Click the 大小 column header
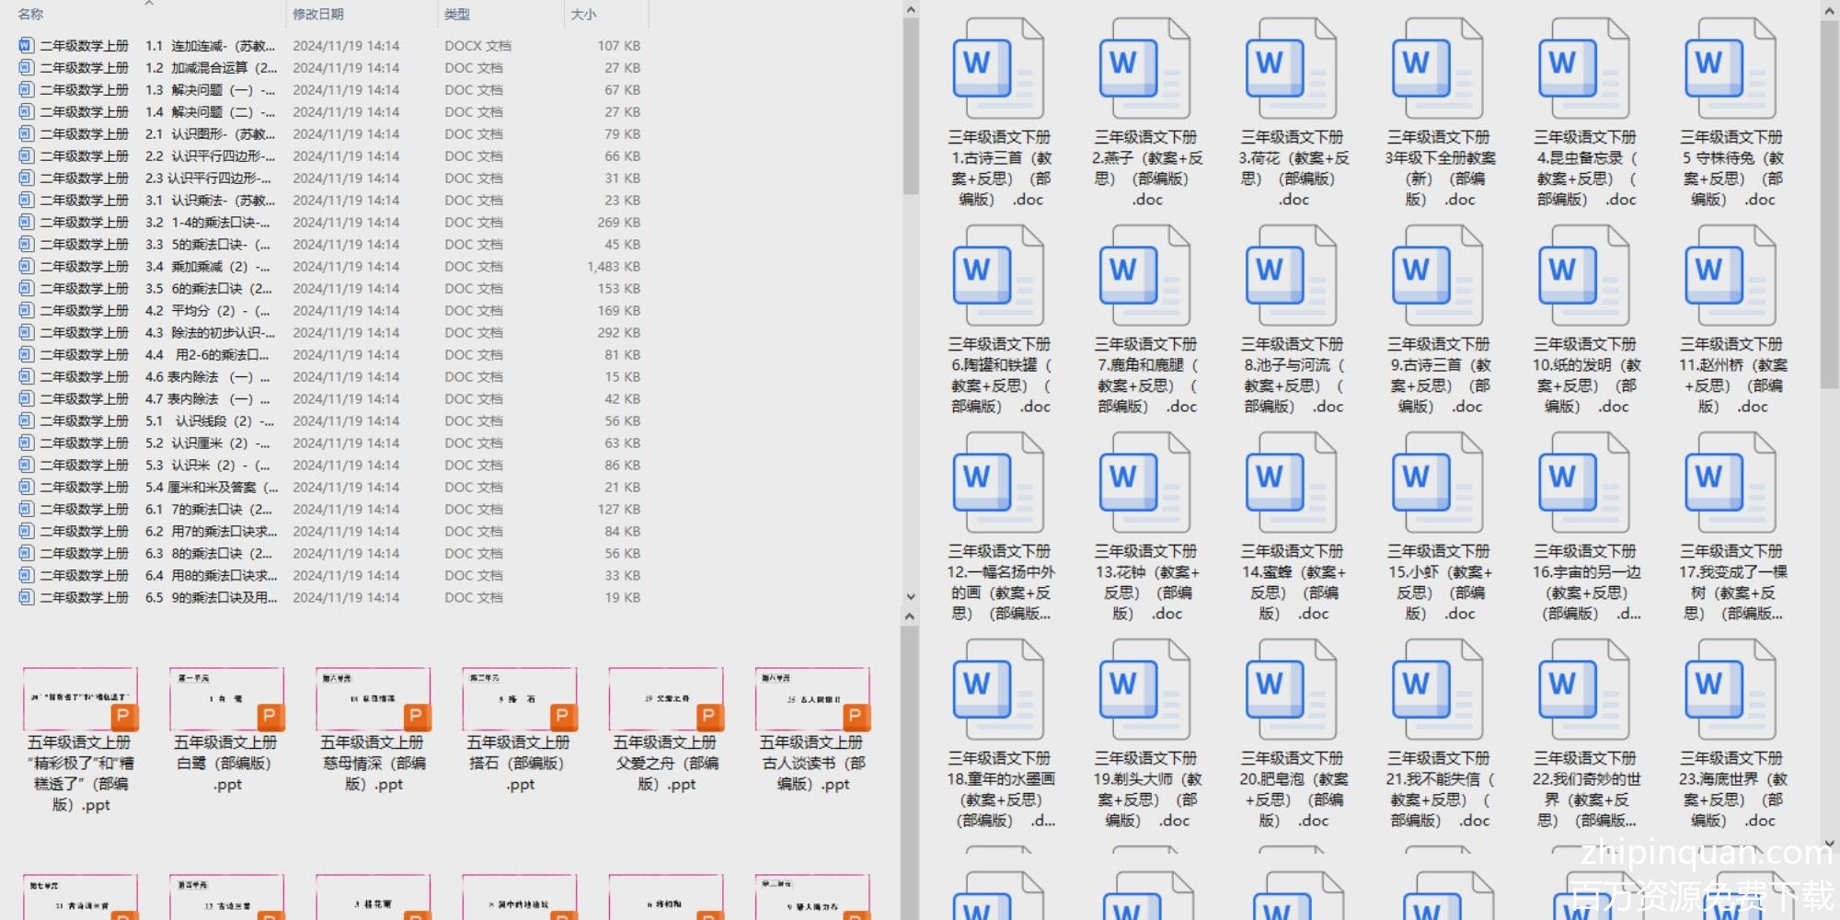 pos(583,14)
